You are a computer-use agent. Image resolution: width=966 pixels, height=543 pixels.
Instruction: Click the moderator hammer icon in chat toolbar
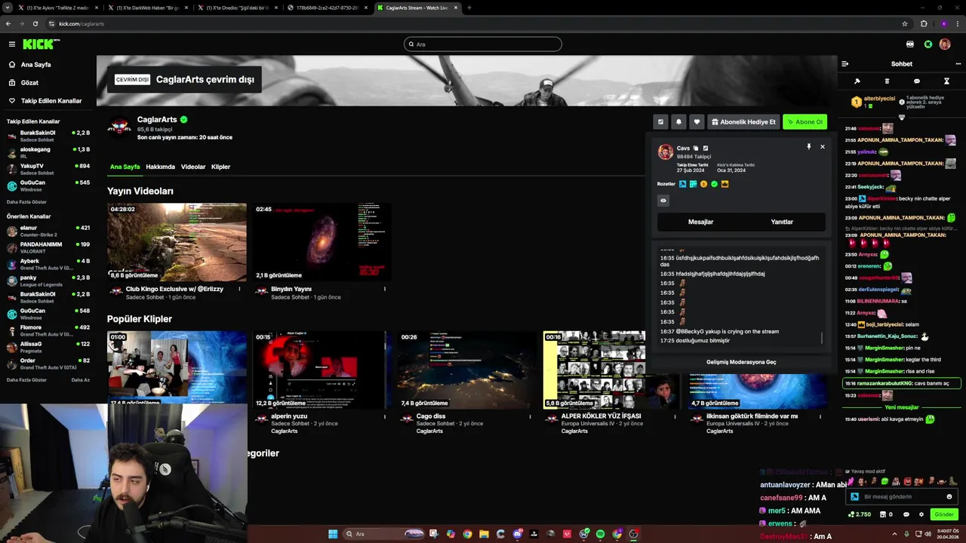[x=857, y=81]
